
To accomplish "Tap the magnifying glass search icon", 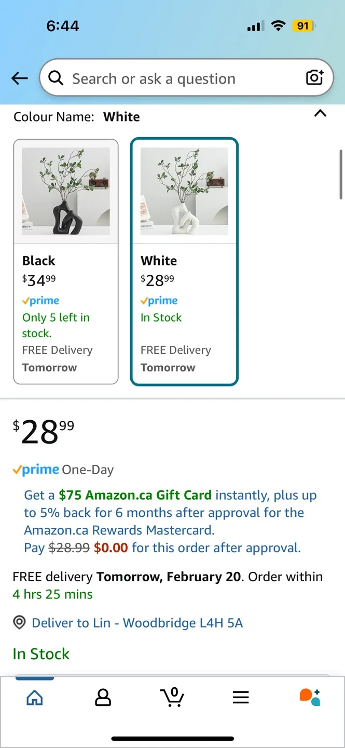I will 56,78.
